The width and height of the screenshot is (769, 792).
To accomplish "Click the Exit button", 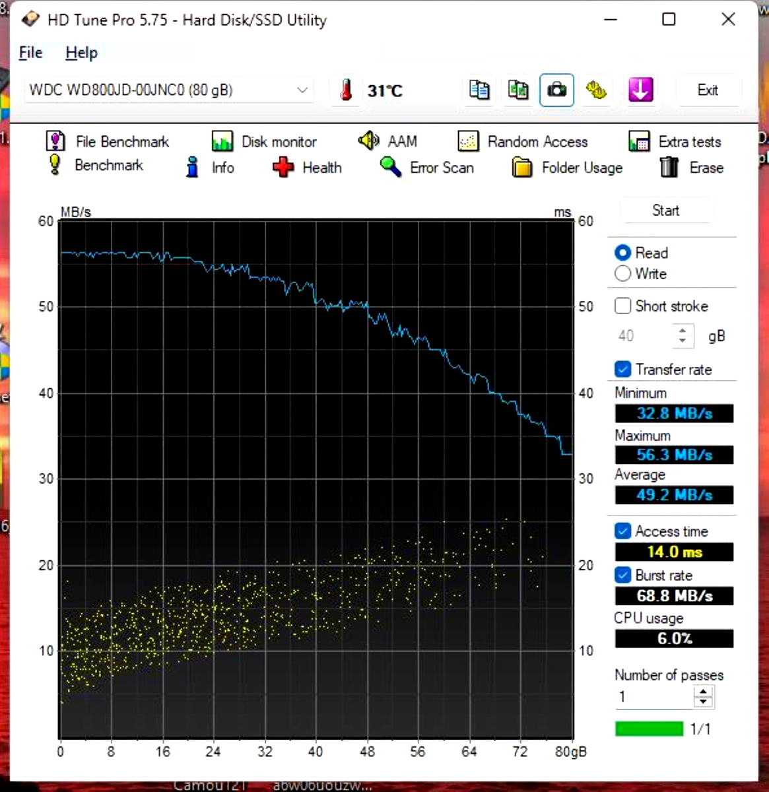I will pos(708,90).
